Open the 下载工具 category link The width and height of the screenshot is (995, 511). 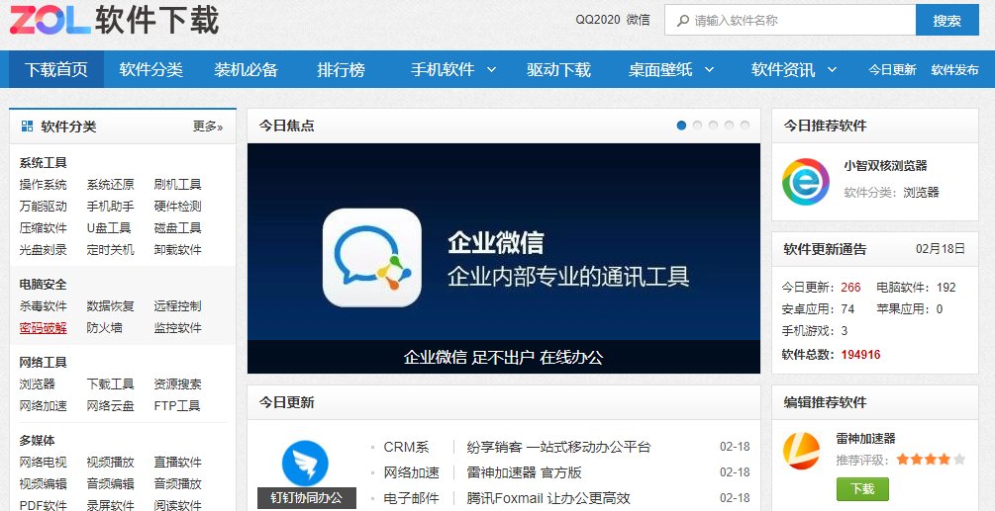click(111, 384)
